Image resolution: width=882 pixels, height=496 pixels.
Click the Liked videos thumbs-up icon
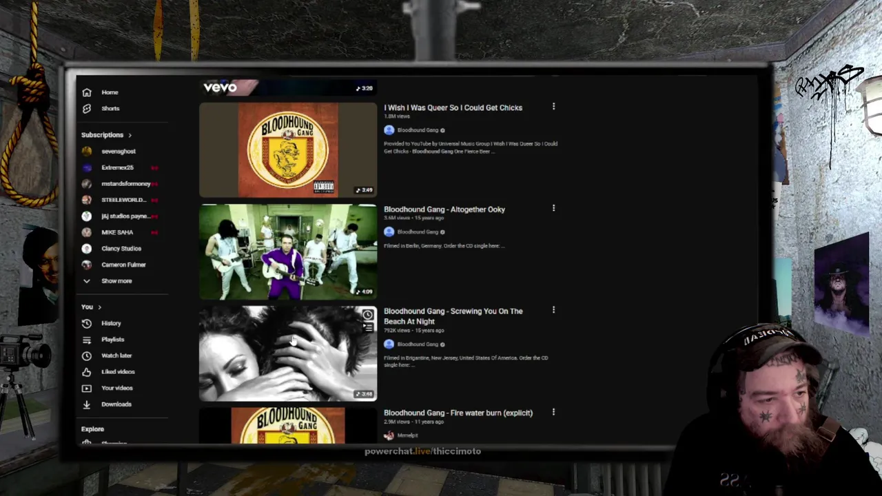(86, 372)
